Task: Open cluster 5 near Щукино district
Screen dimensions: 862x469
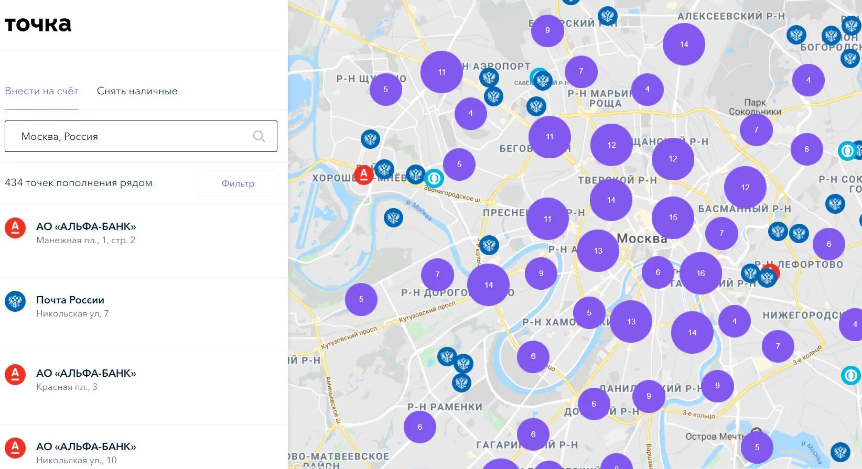Action: [385, 90]
